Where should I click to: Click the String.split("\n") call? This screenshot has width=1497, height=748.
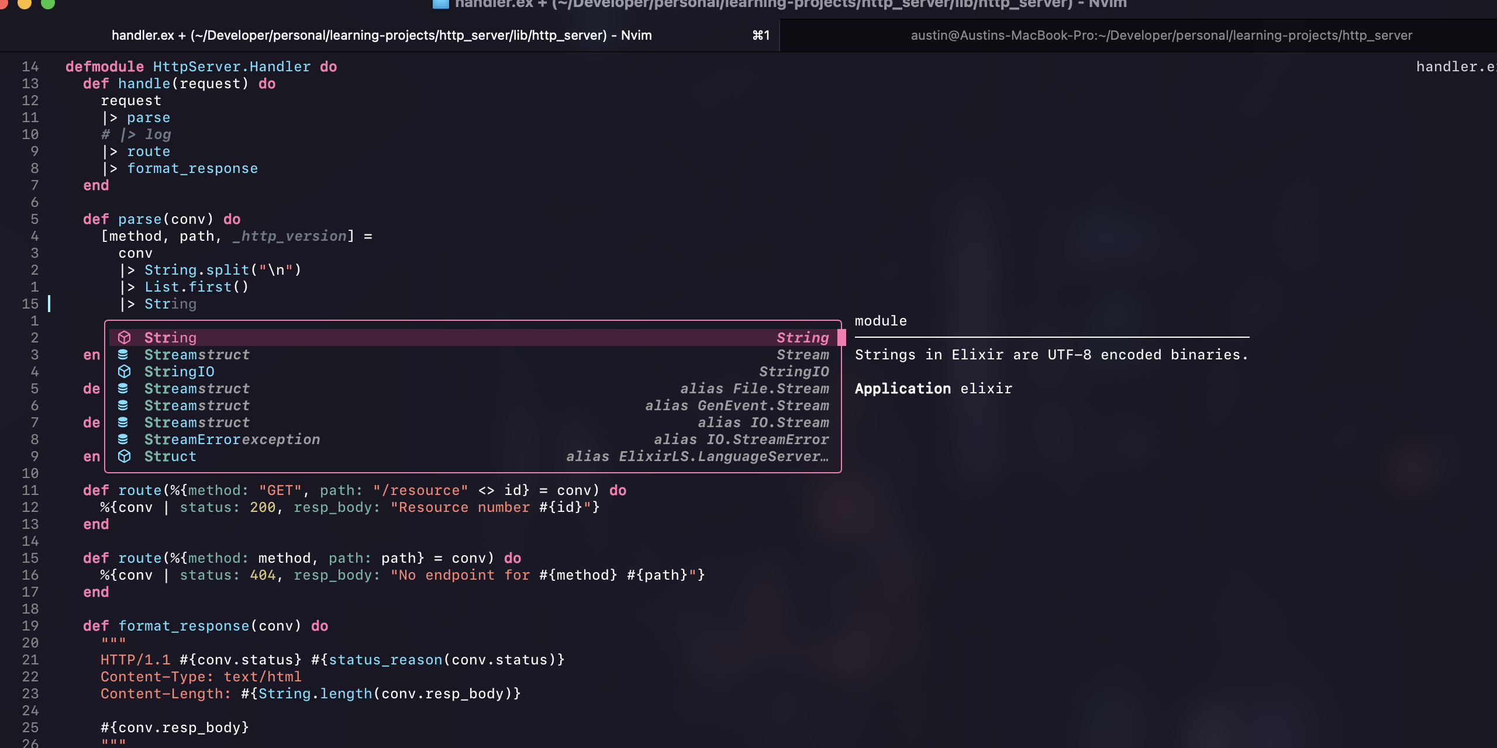click(223, 270)
